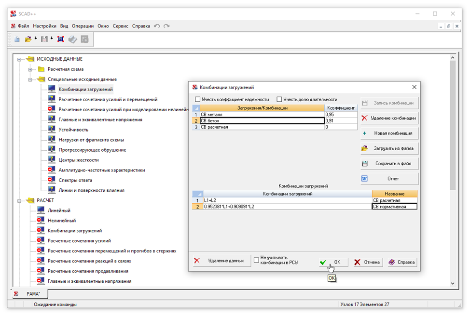Select the L1+L2 combination row
This screenshot has height=315, width=470.
[304, 200]
